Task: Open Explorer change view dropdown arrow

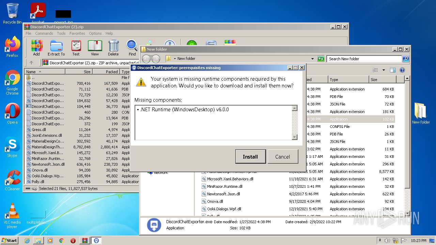Action: (x=384, y=70)
